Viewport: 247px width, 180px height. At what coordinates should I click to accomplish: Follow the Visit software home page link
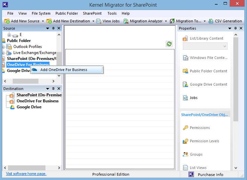(x=26, y=174)
